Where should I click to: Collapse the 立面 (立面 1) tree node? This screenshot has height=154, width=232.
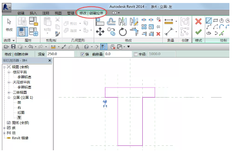click(9, 98)
